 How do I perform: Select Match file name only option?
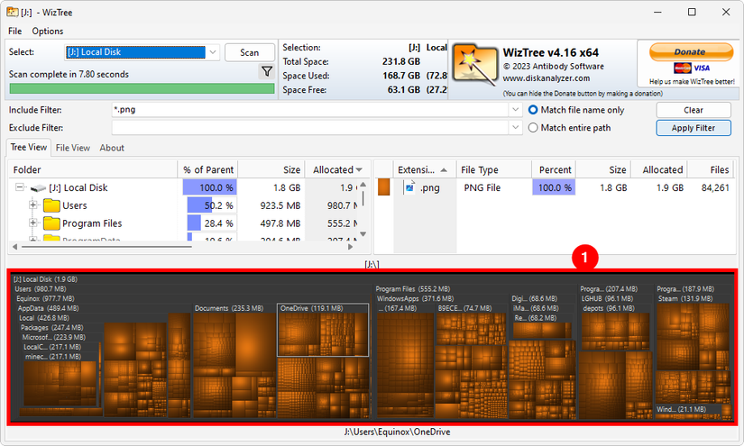pos(533,110)
